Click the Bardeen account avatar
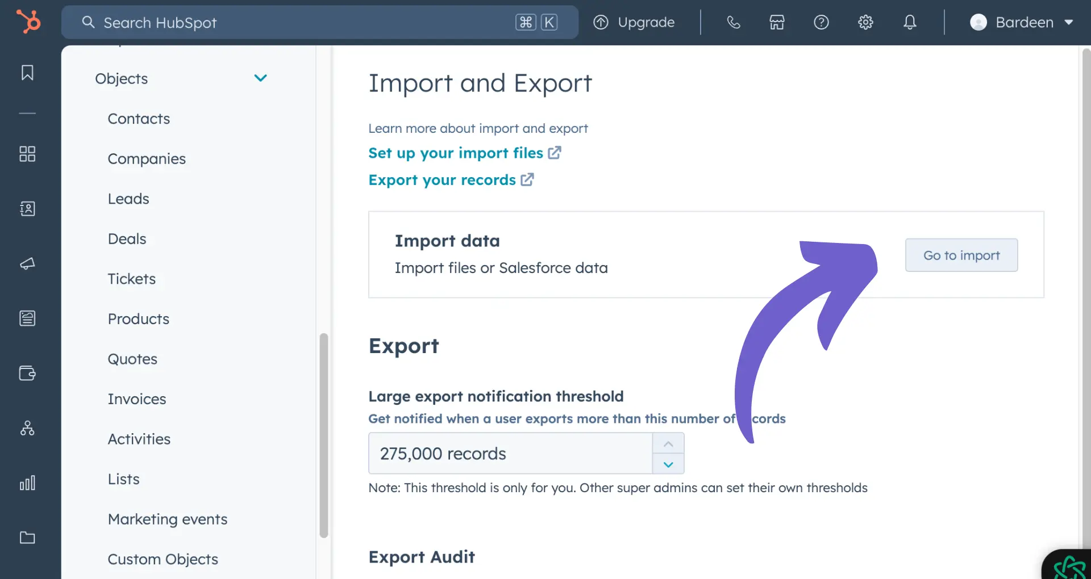 (978, 22)
